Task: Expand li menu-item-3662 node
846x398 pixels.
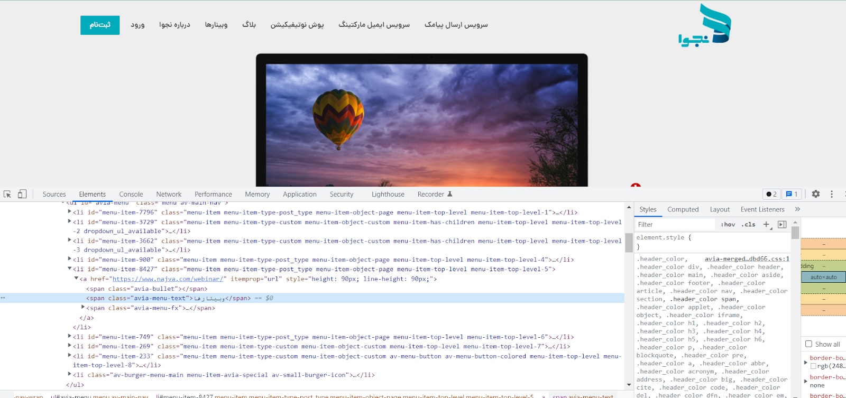Action: pyautogui.click(x=69, y=240)
